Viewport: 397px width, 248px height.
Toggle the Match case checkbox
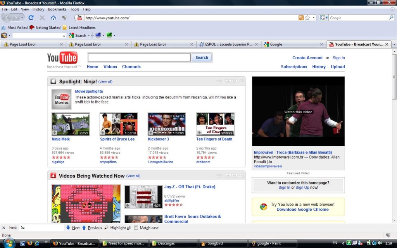tap(136, 228)
